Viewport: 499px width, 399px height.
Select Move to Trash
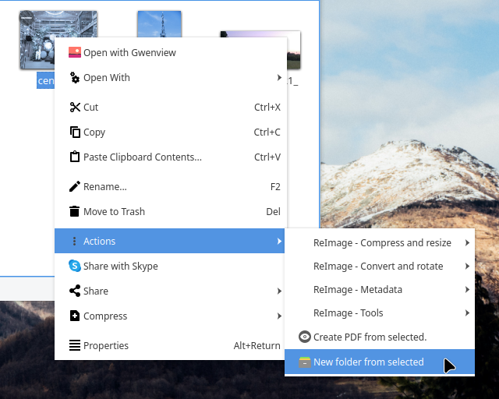click(x=171, y=211)
